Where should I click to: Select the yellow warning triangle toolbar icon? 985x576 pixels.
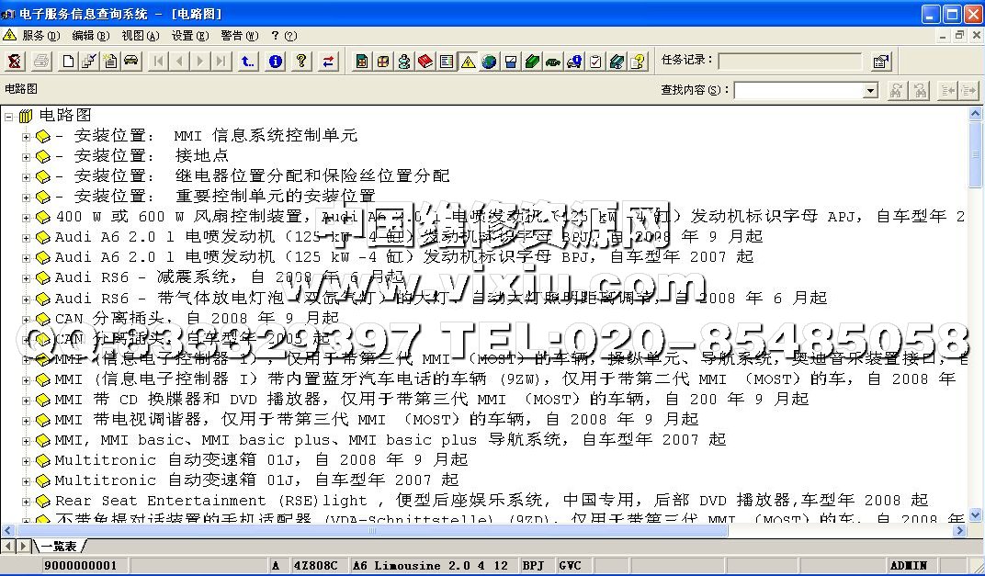[468, 61]
